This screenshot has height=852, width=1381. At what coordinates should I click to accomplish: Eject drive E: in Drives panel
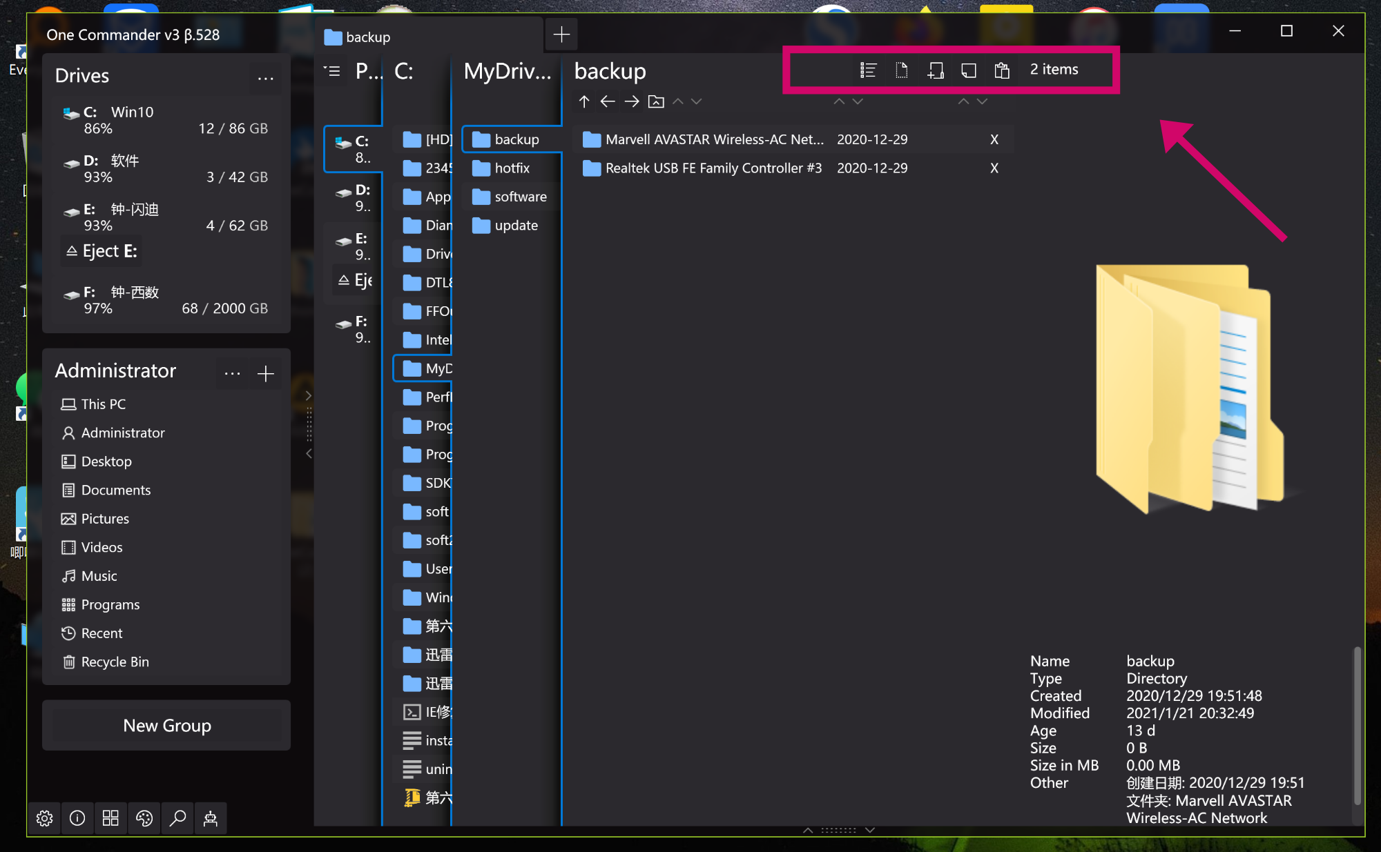(x=102, y=251)
